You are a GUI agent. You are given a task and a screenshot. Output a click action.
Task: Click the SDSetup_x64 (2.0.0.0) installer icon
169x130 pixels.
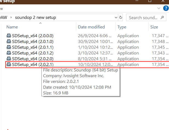click(9, 36)
